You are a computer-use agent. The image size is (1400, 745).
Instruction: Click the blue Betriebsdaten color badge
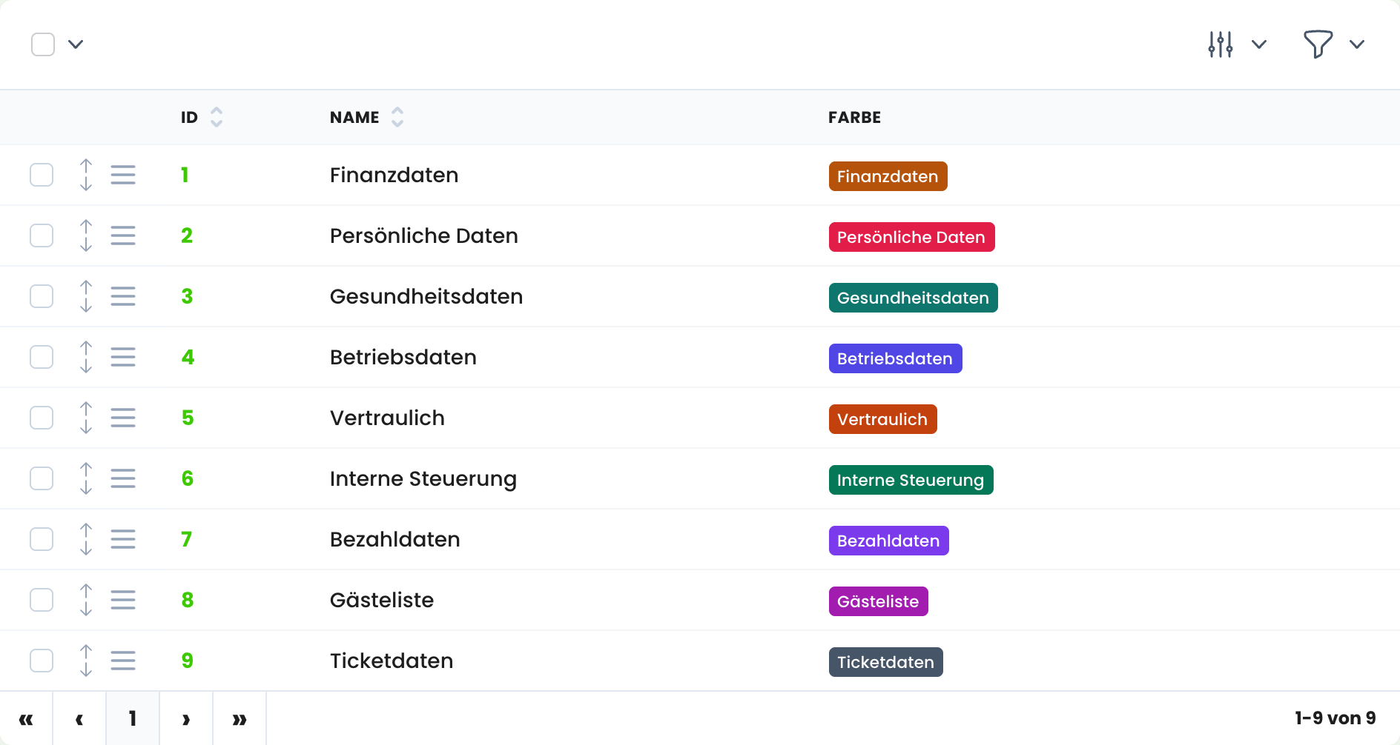895,358
